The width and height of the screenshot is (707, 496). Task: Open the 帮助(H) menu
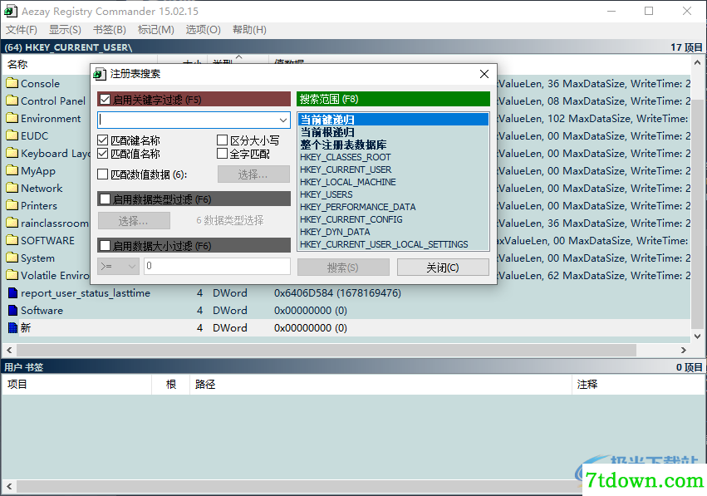[249, 30]
